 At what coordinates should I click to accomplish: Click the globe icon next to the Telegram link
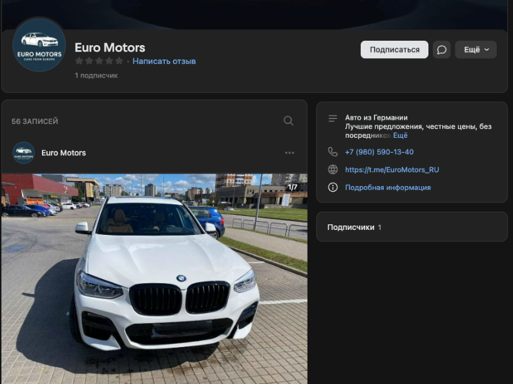click(333, 169)
